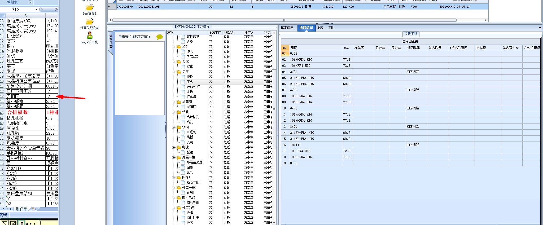Collapse the 层压 folder node
Viewport: 543px width, 225px height.
pyautogui.click(x=173, y=72)
